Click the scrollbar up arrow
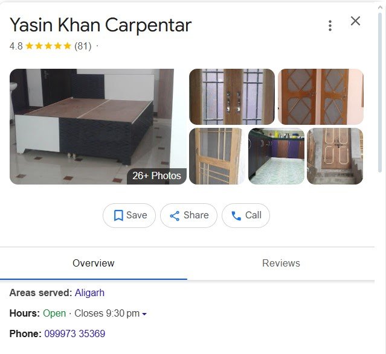The width and height of the screenshot is (386, 354). click(381, 7)
